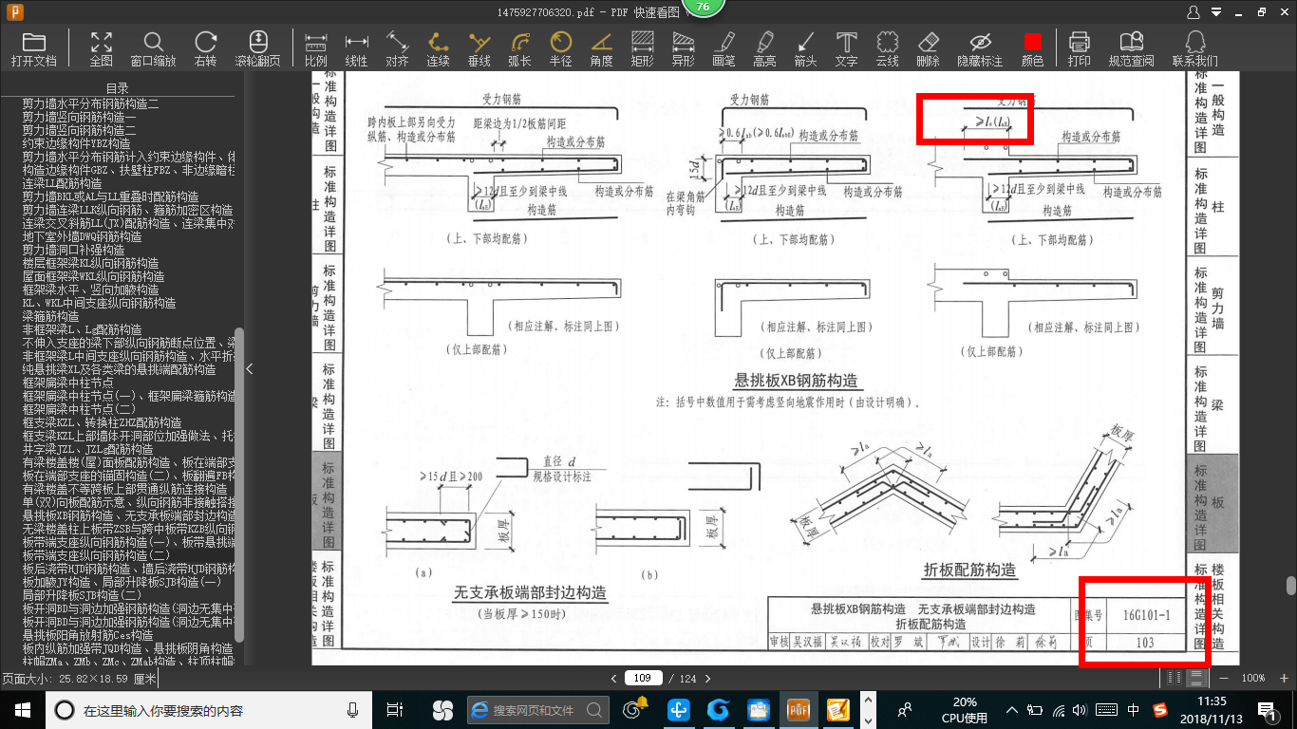Select the 线性 linear measurement tool

pyautogui.click(x=356, y=48)
